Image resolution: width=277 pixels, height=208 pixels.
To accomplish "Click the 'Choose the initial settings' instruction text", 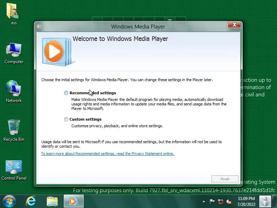I will click(x=127, y=80).
